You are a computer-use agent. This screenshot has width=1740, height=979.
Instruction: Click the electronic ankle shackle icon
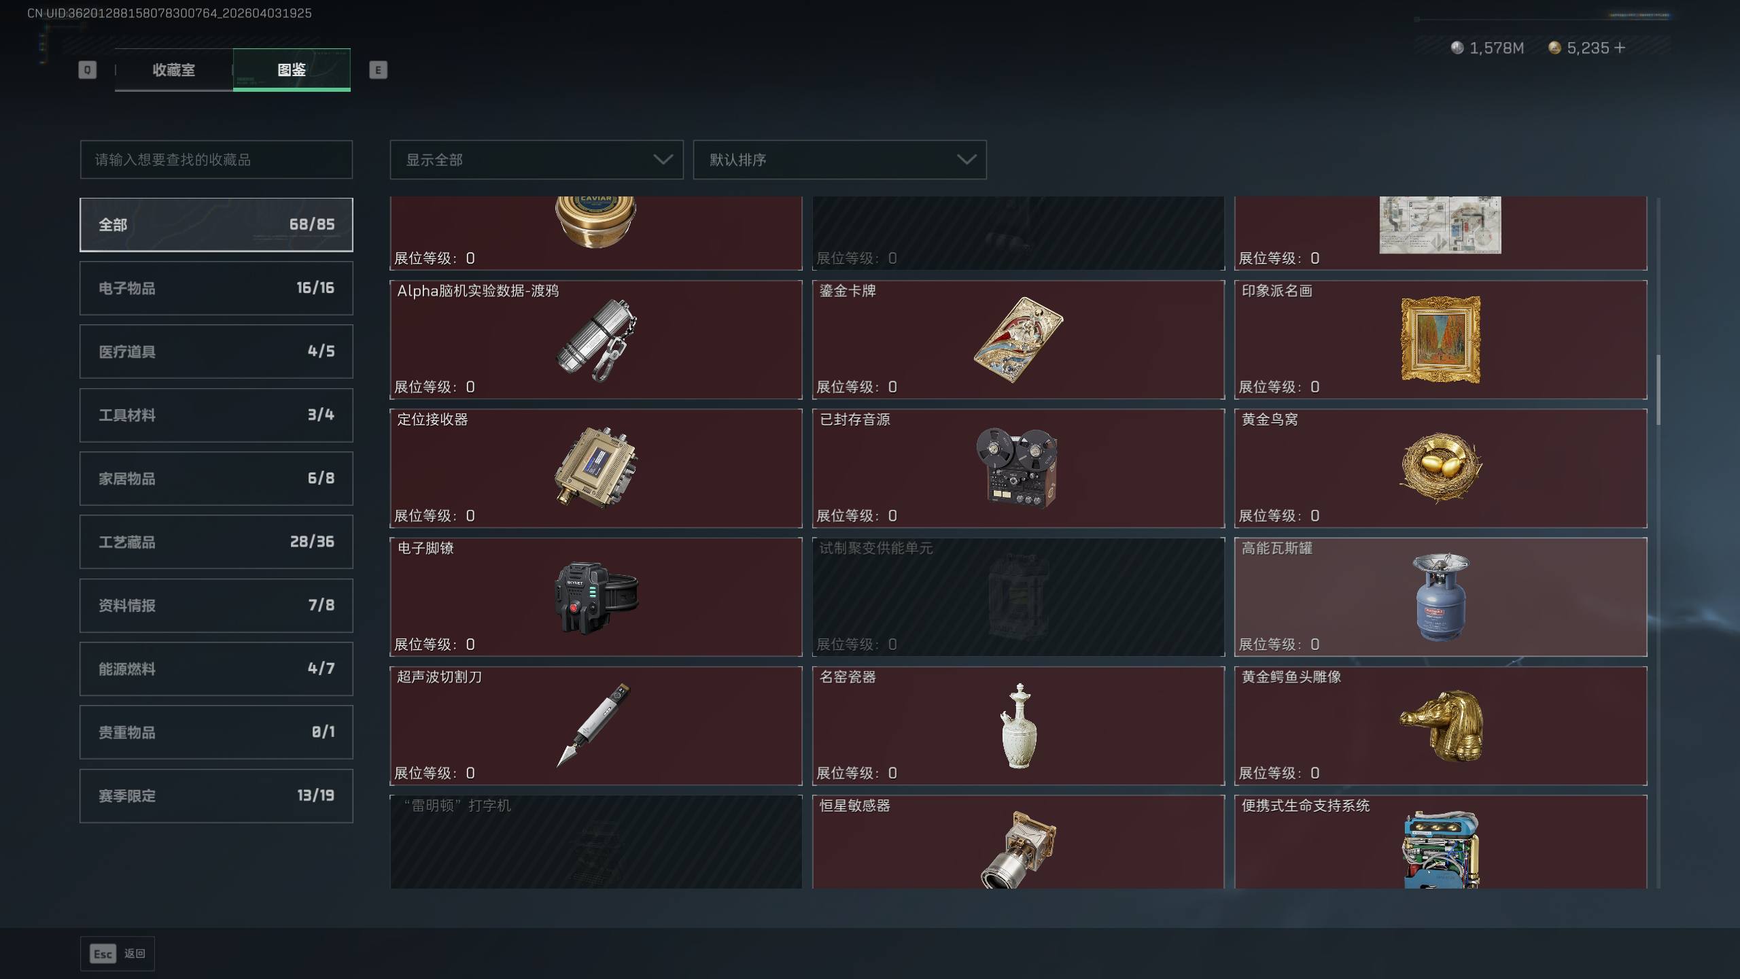596,597
